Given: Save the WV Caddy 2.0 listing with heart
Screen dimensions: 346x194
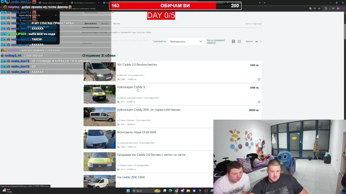Looking at the screenshot, I should click(x=259, y=79).
